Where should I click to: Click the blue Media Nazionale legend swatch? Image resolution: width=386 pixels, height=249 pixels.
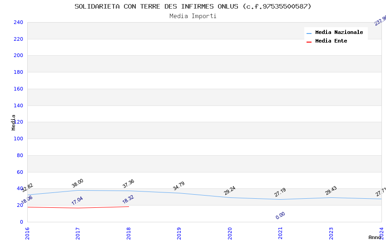[x=309, y=33]
